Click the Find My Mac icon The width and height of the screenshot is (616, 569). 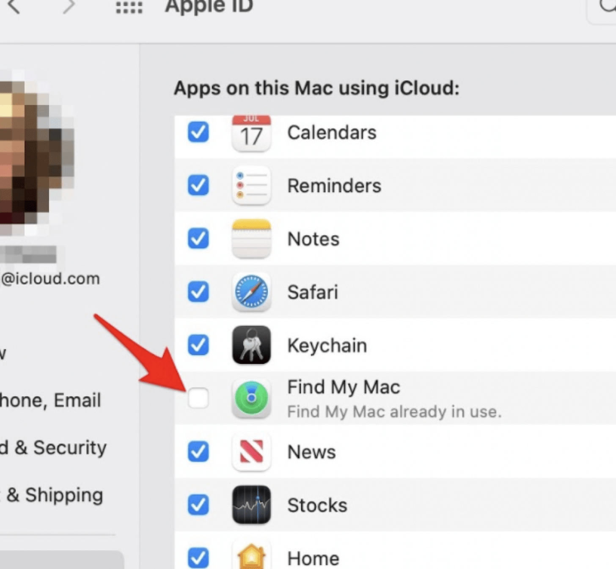click(251, 399)
